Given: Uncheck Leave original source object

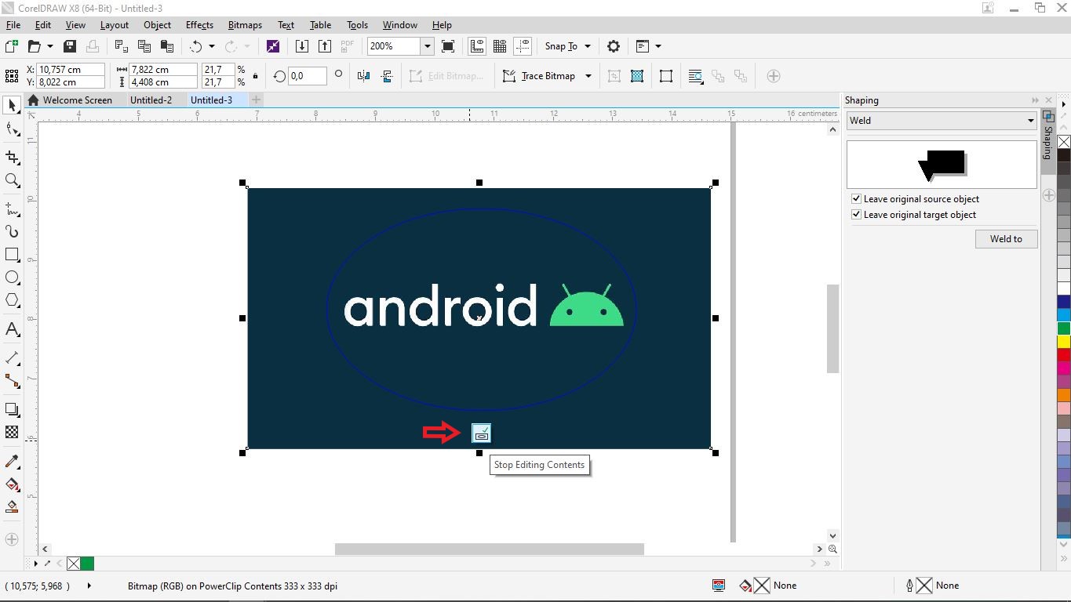Looking at the screenshot, I should click(856, 198).
